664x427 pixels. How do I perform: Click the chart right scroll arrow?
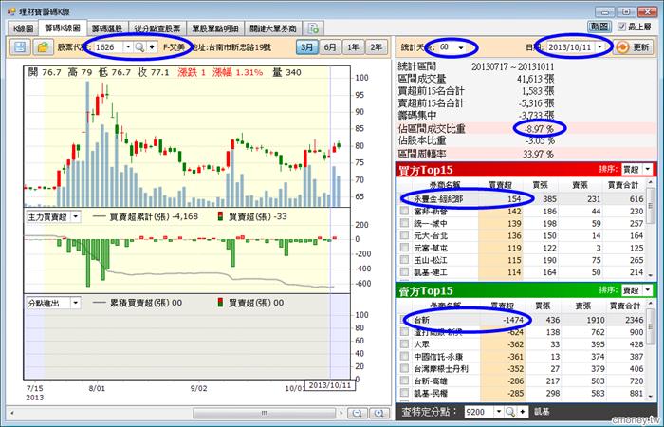coord(341,413)
